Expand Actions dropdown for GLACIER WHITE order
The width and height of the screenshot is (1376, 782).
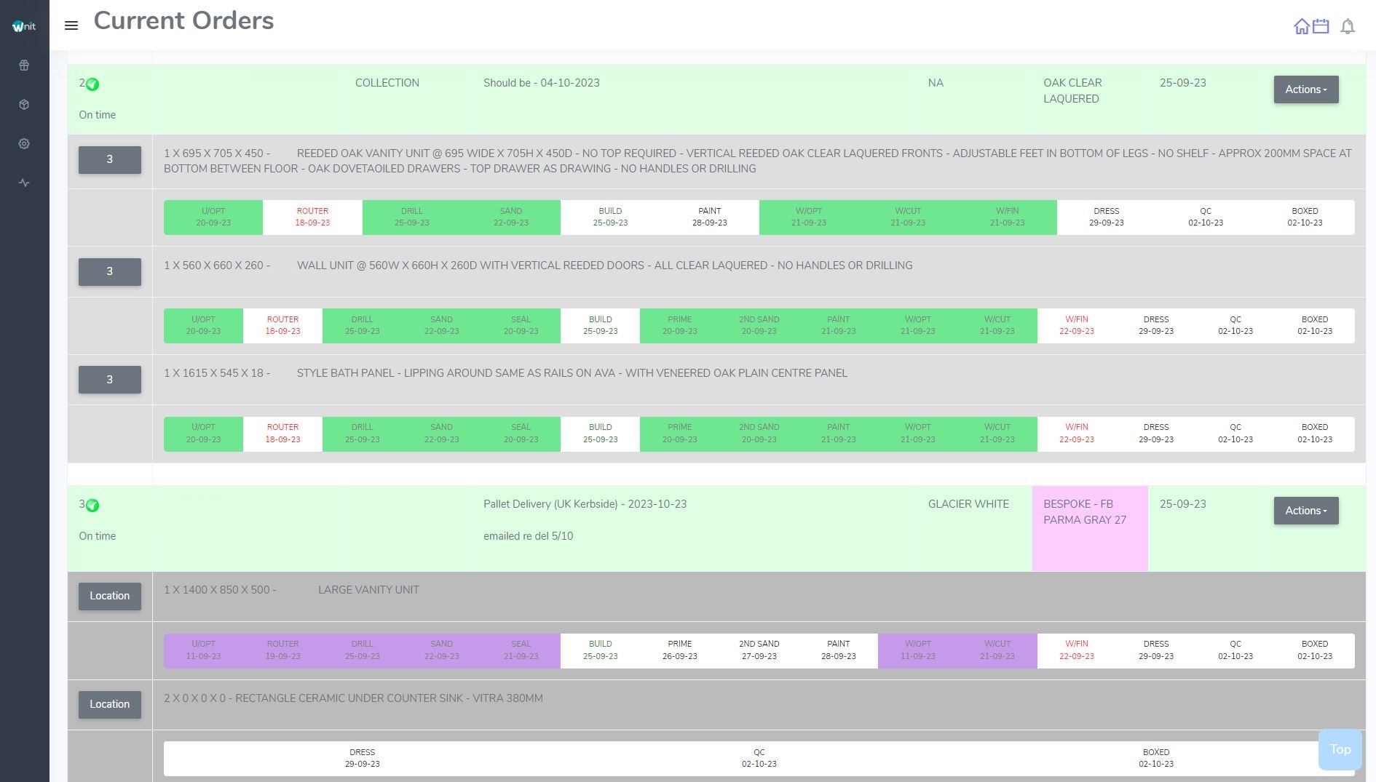point(1305,511)
